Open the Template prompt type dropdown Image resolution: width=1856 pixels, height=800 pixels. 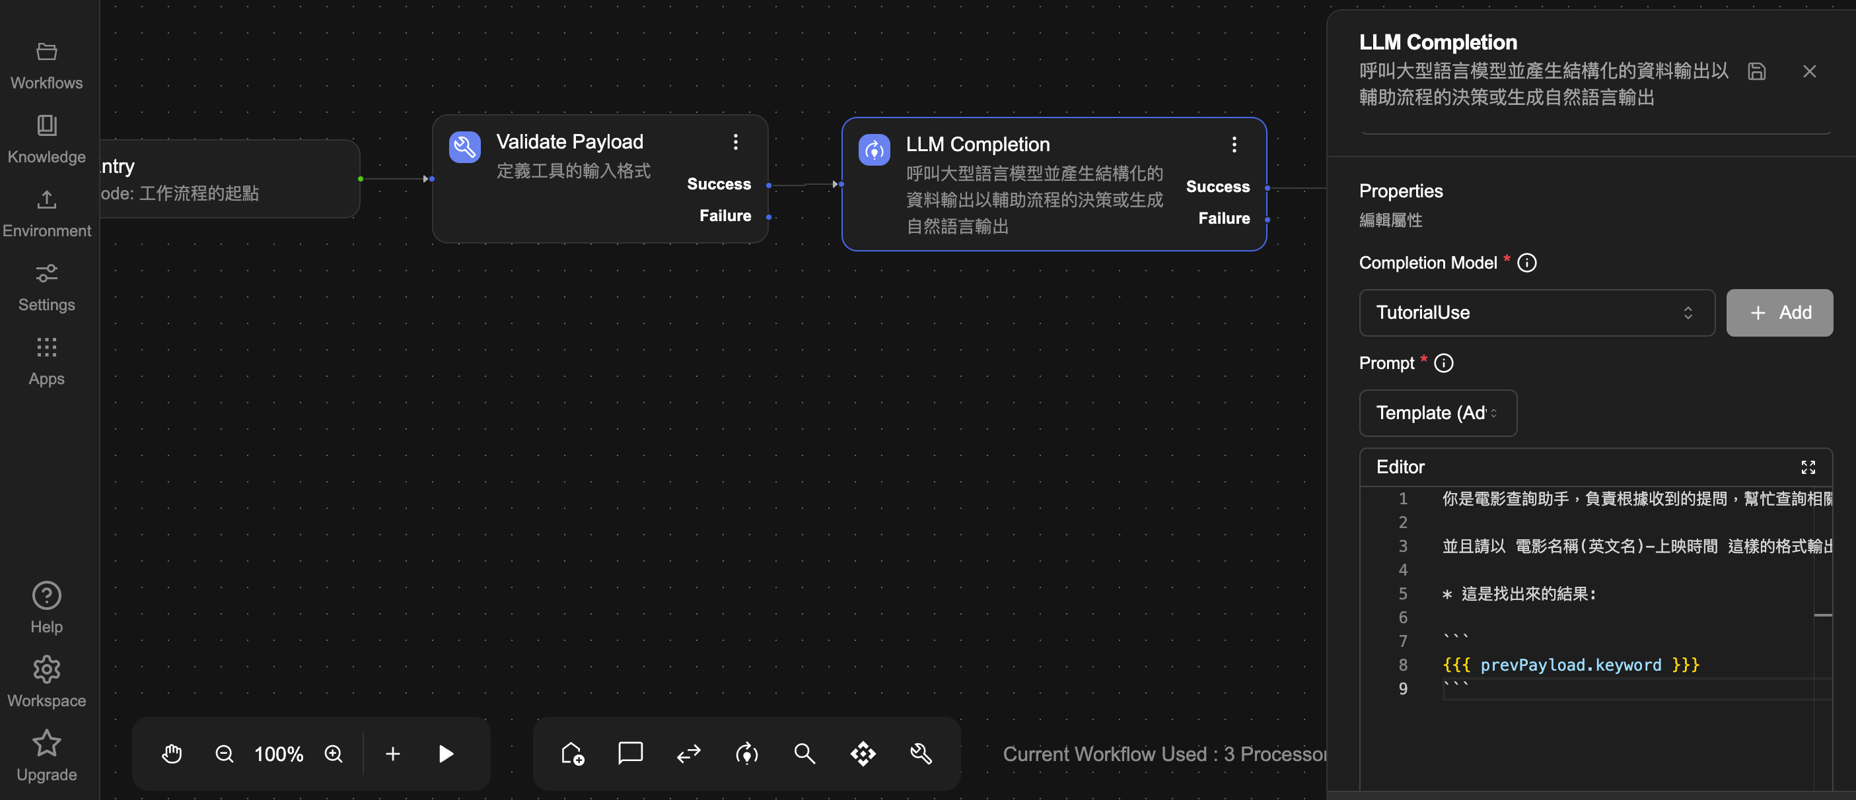click(x=1437, y=413)
